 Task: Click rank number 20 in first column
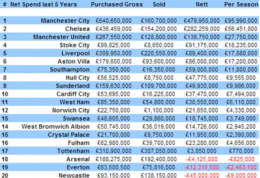5,175
